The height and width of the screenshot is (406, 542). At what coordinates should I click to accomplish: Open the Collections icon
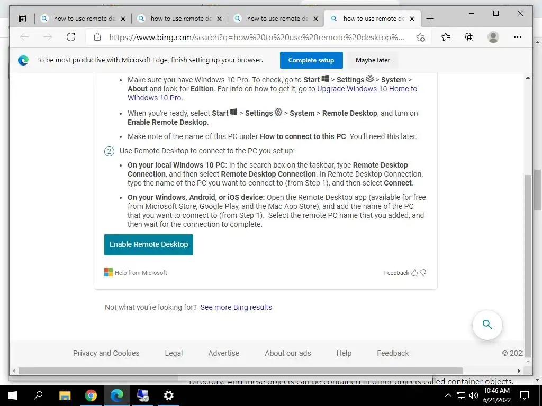(x=469, y=37)
